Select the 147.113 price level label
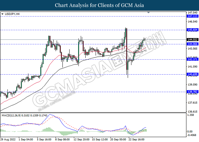 pos(192,16)
